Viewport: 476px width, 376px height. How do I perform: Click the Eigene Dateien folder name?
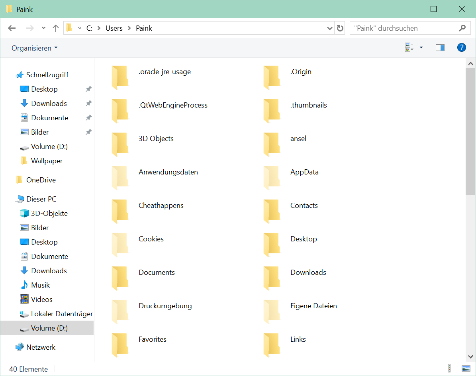point(313,306)
